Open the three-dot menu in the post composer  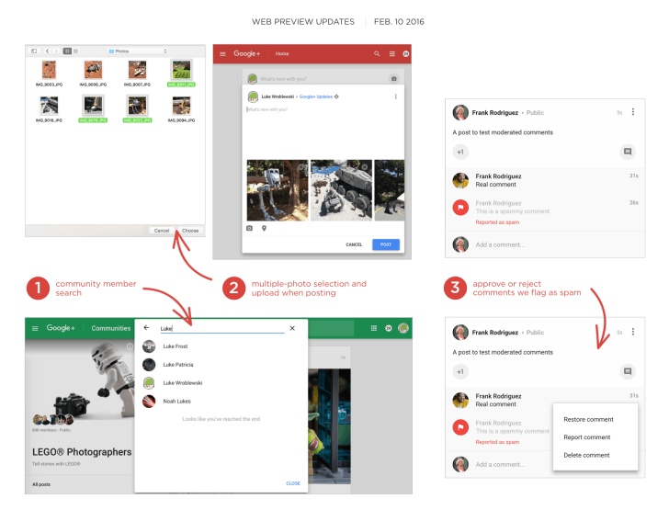(x=396, y=96)
